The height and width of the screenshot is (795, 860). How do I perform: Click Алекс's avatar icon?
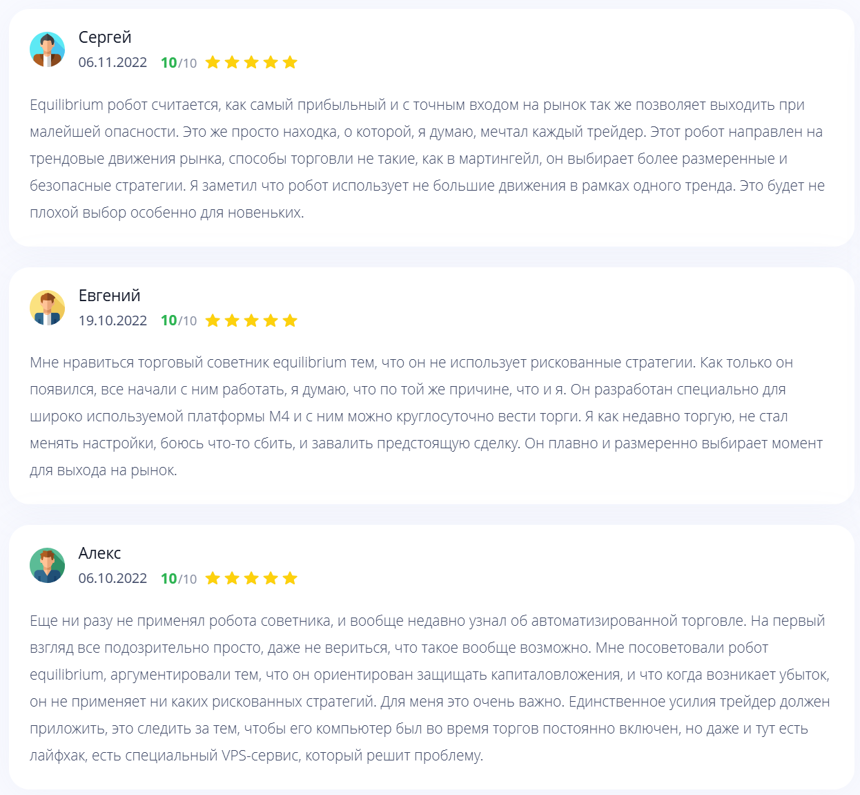click(x=48, y=566)
